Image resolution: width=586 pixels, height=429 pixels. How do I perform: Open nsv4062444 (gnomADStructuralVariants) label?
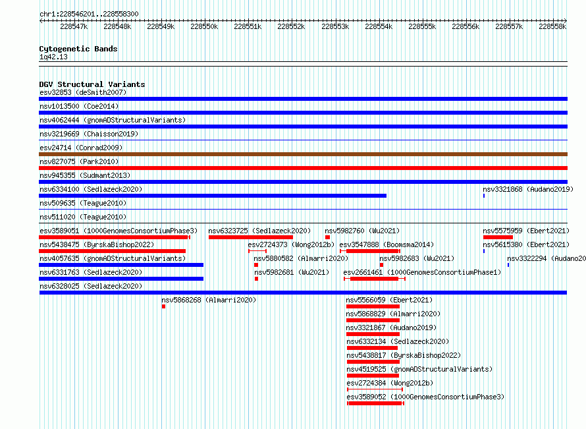point(113,120)
